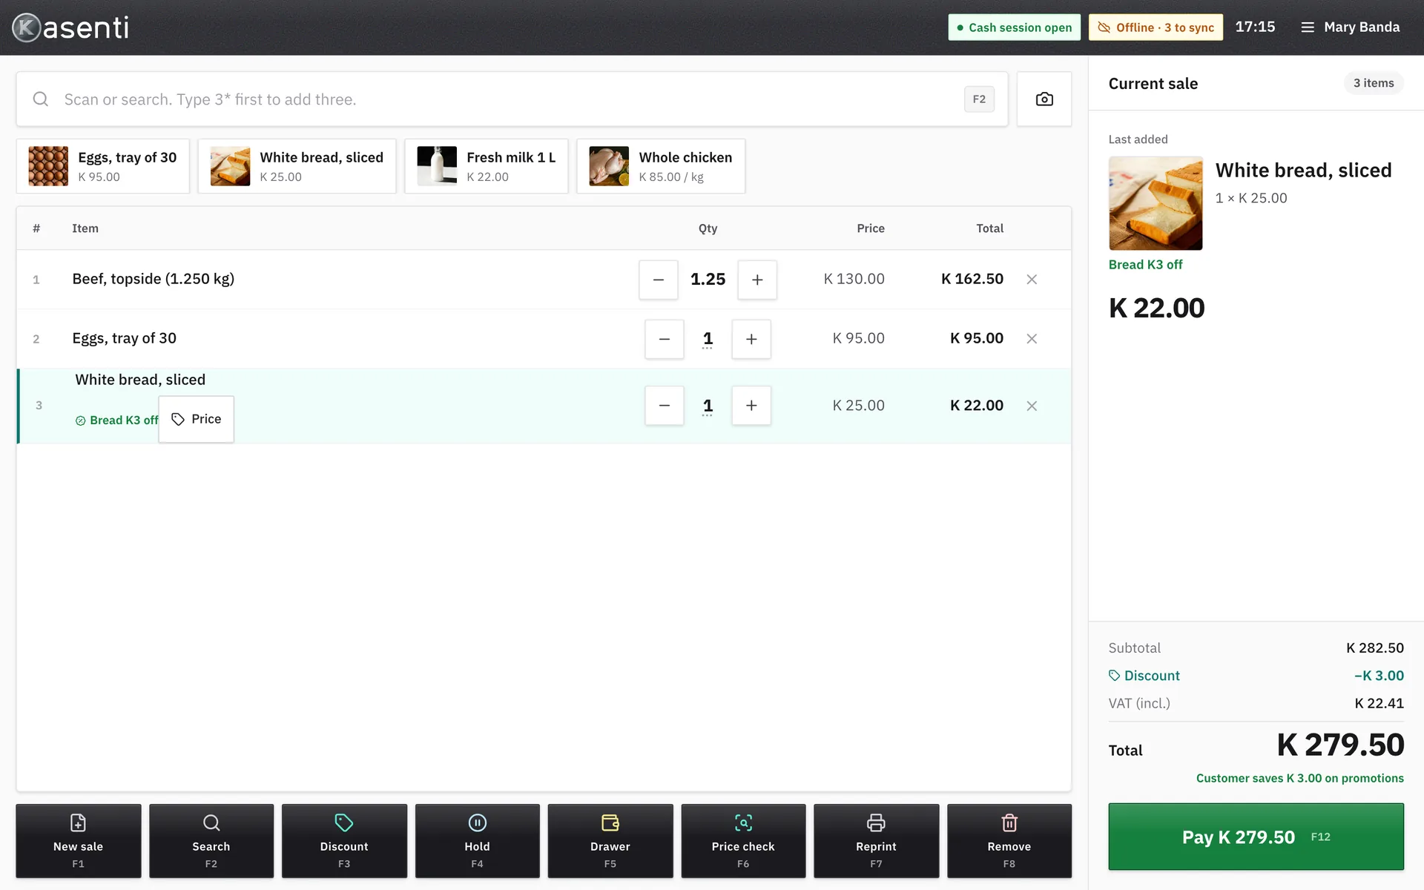The image size is (1424, 890).
Task: Click the Kasenti logo
Action: coord(70,27)
